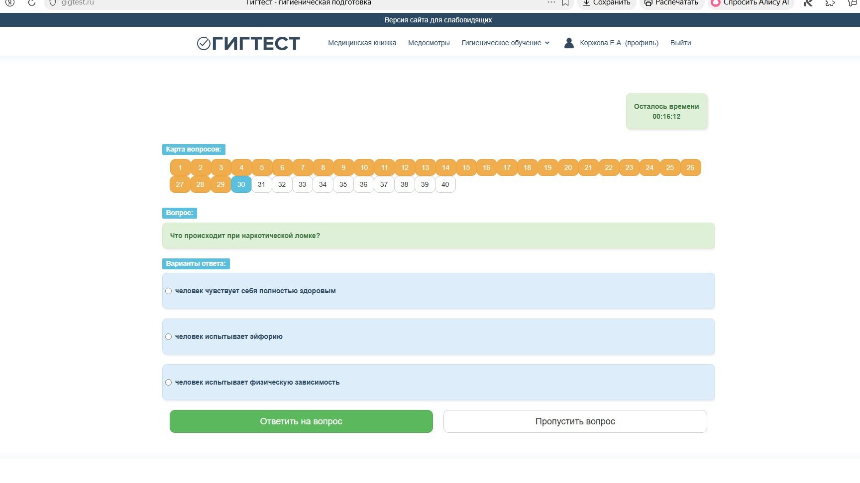Jump to question 35
The image size is (860, 483).
[x=343, y=184]
